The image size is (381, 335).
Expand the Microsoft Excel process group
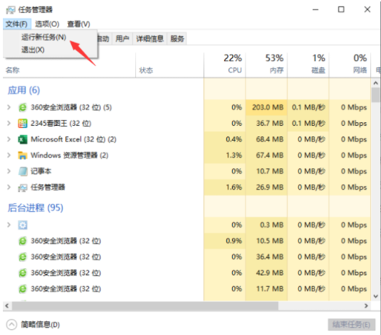point(9,139)
